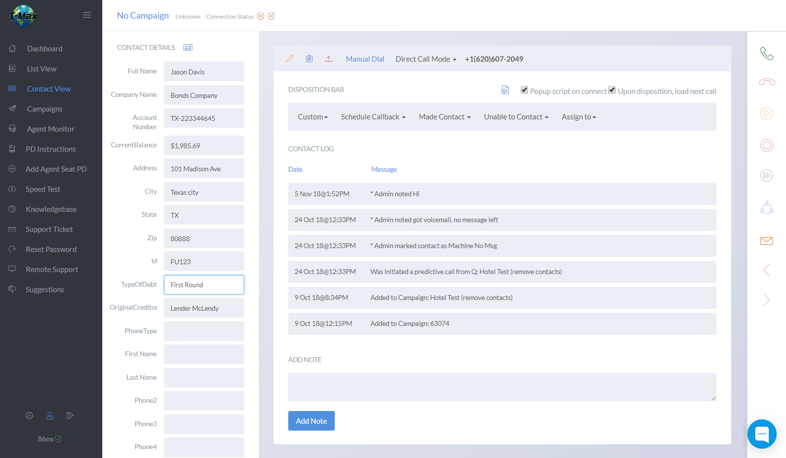Viewport: 786px width, 458px height.
Task: Toggle Popup script on connect checkbox
Action: 524,90
